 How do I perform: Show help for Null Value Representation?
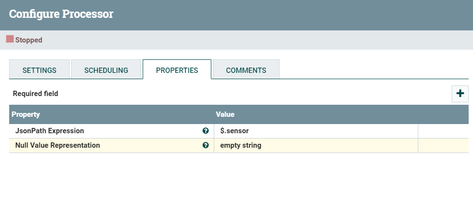pyautogui.click(x=206, y=145)
